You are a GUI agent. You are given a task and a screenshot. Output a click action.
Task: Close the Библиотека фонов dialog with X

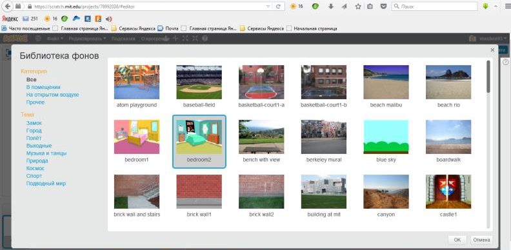coord(492,50)
